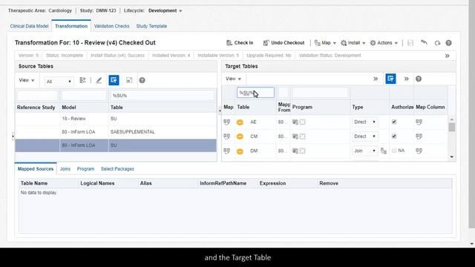The height and width of the screenshot is (267, 475).
Task: Select the SAESUPPLEMENTAL table row
Action: pos(116,132)
